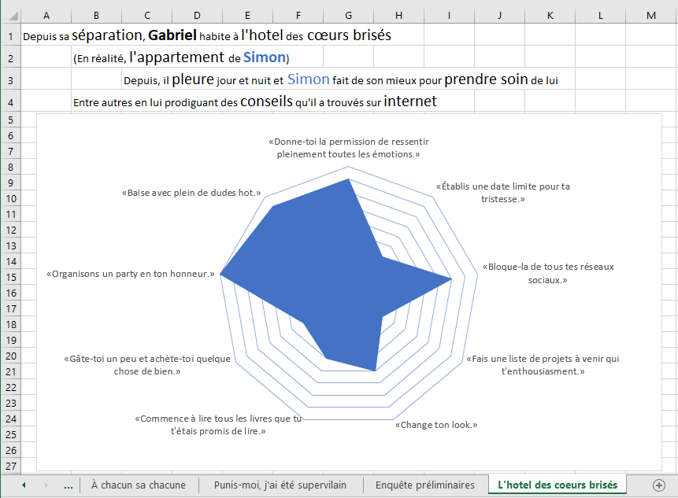This screenshot has width=678, height=498.
Task: Select the row 4 text about "conseils"
Action: (x=254, y=101)
